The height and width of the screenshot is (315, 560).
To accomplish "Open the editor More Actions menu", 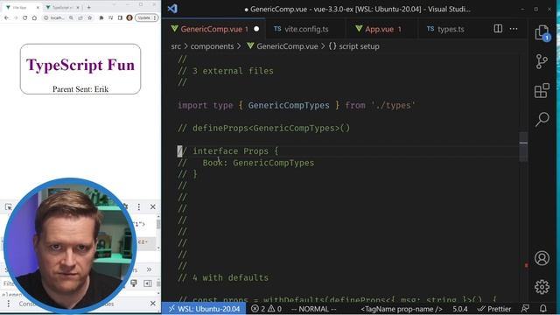I will [514, 29].
